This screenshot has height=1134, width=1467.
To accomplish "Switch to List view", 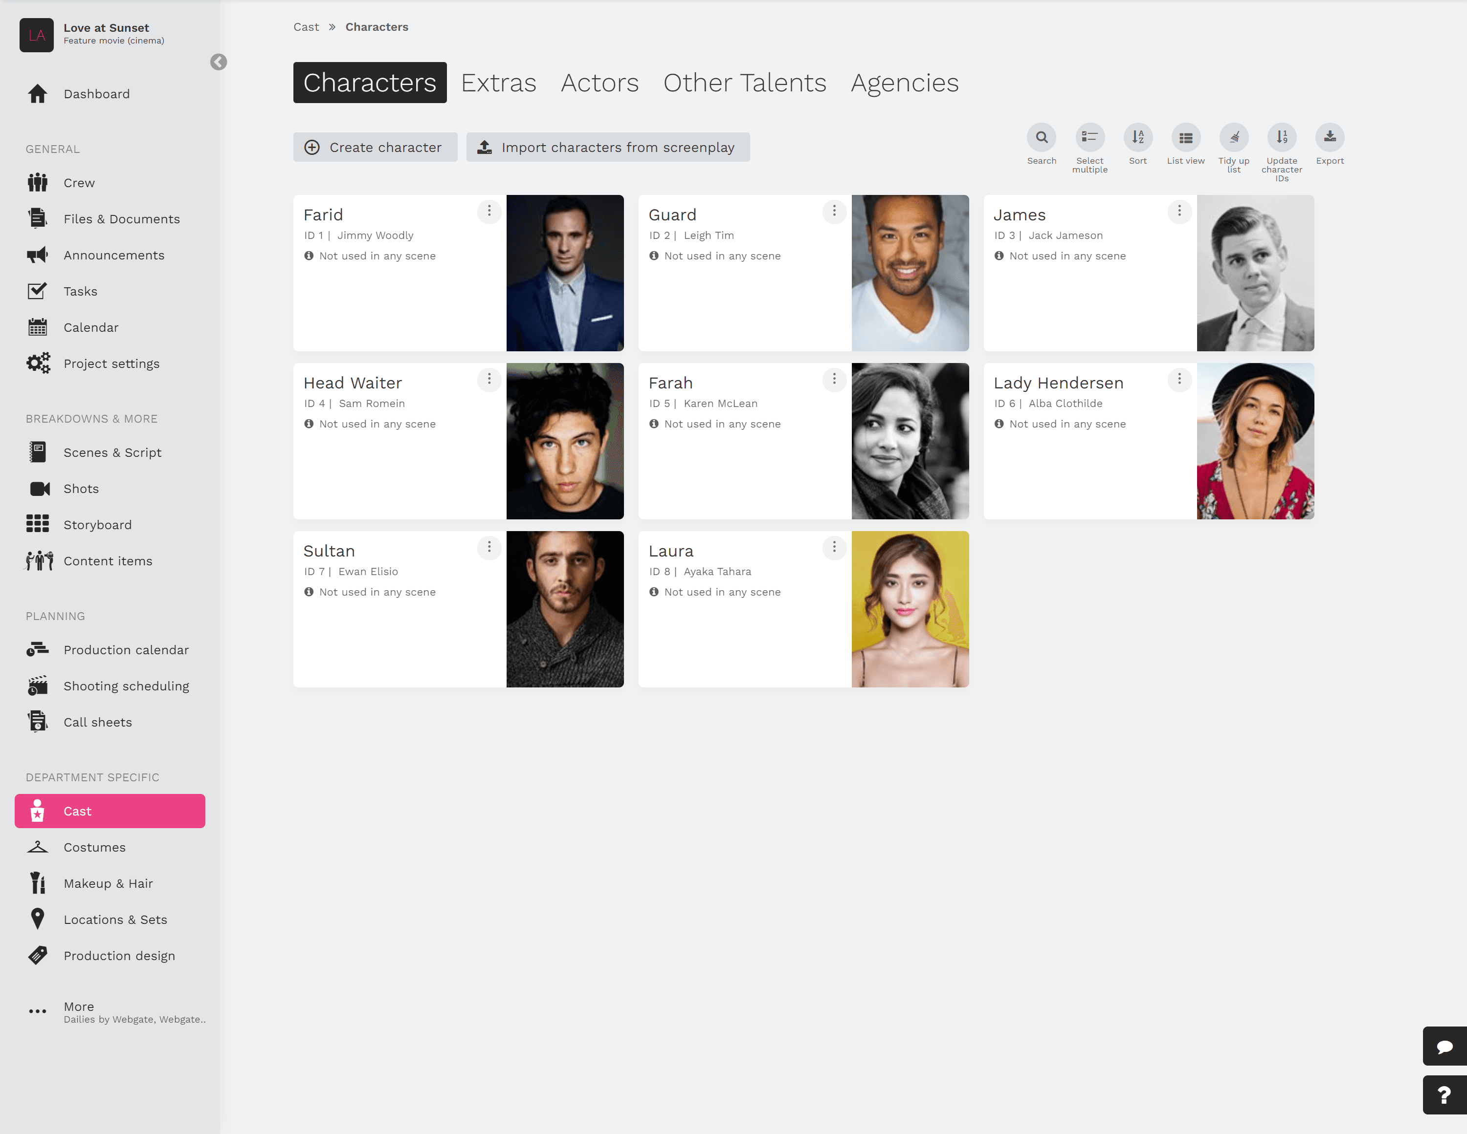I will click(x=1185, y=138).
